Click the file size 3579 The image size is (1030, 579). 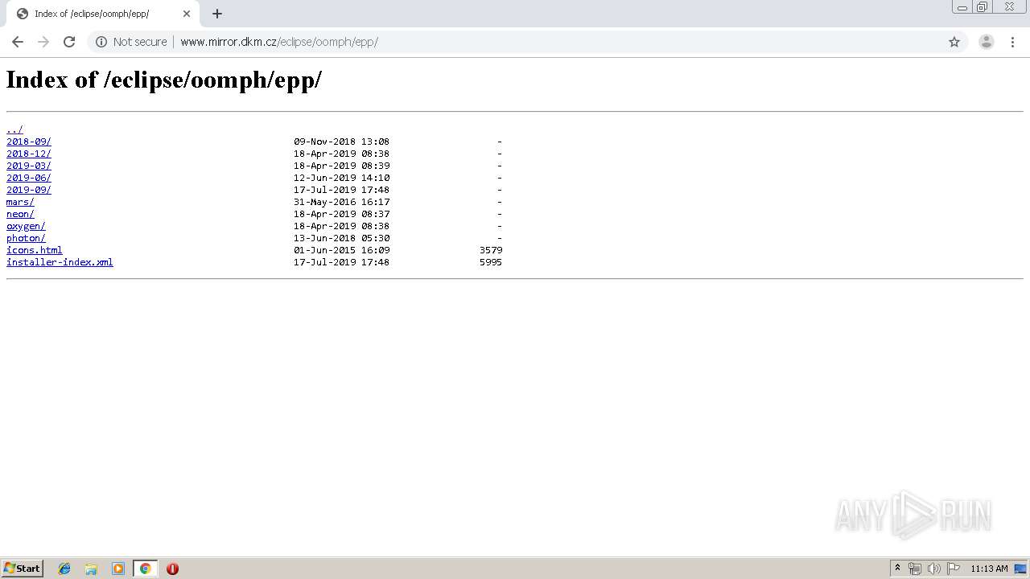tap(491, 250)
